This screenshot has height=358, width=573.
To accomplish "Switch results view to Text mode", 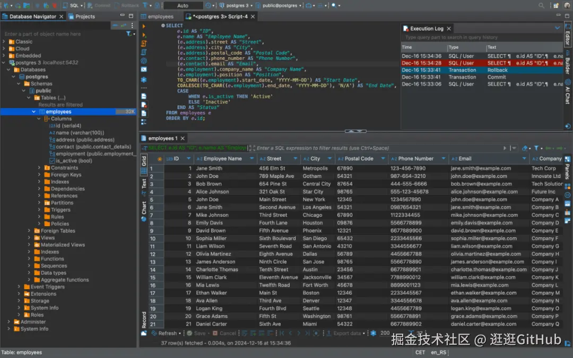I will 144,184.
